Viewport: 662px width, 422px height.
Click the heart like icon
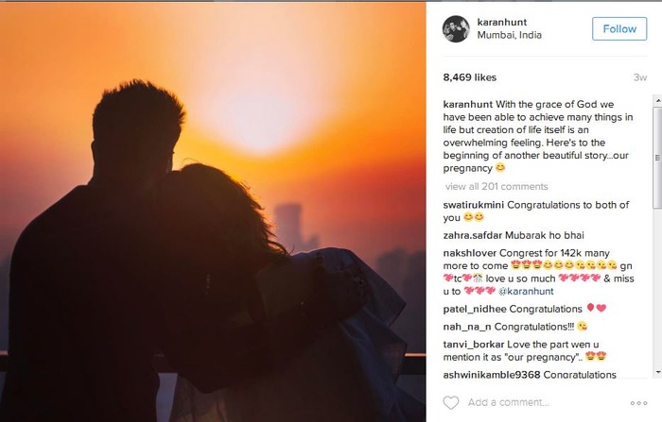click(450, 402)
